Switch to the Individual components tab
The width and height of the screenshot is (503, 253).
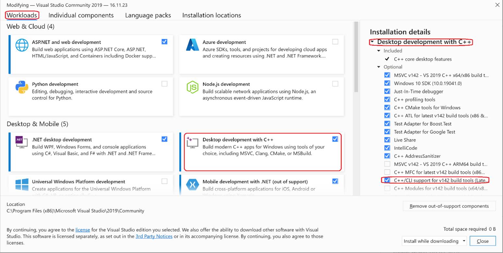pyautogui.click(x=81, y=15)
